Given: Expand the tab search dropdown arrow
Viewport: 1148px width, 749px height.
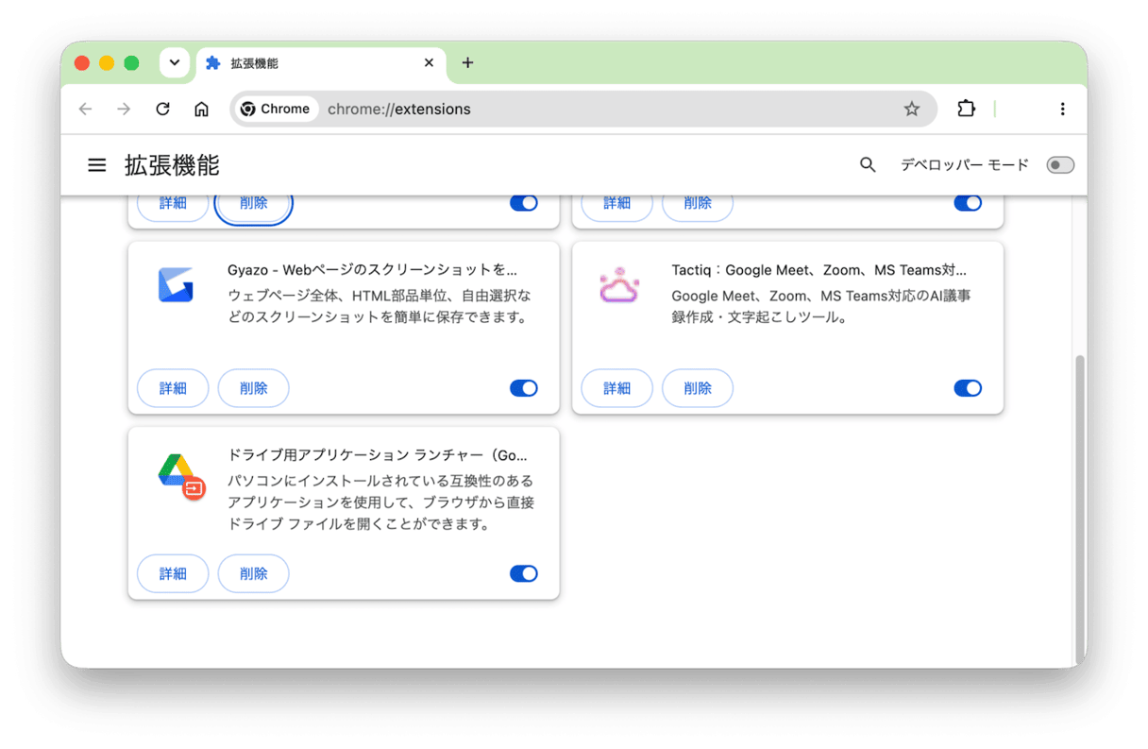Looking at the screenshot, I should coord(175,62).
